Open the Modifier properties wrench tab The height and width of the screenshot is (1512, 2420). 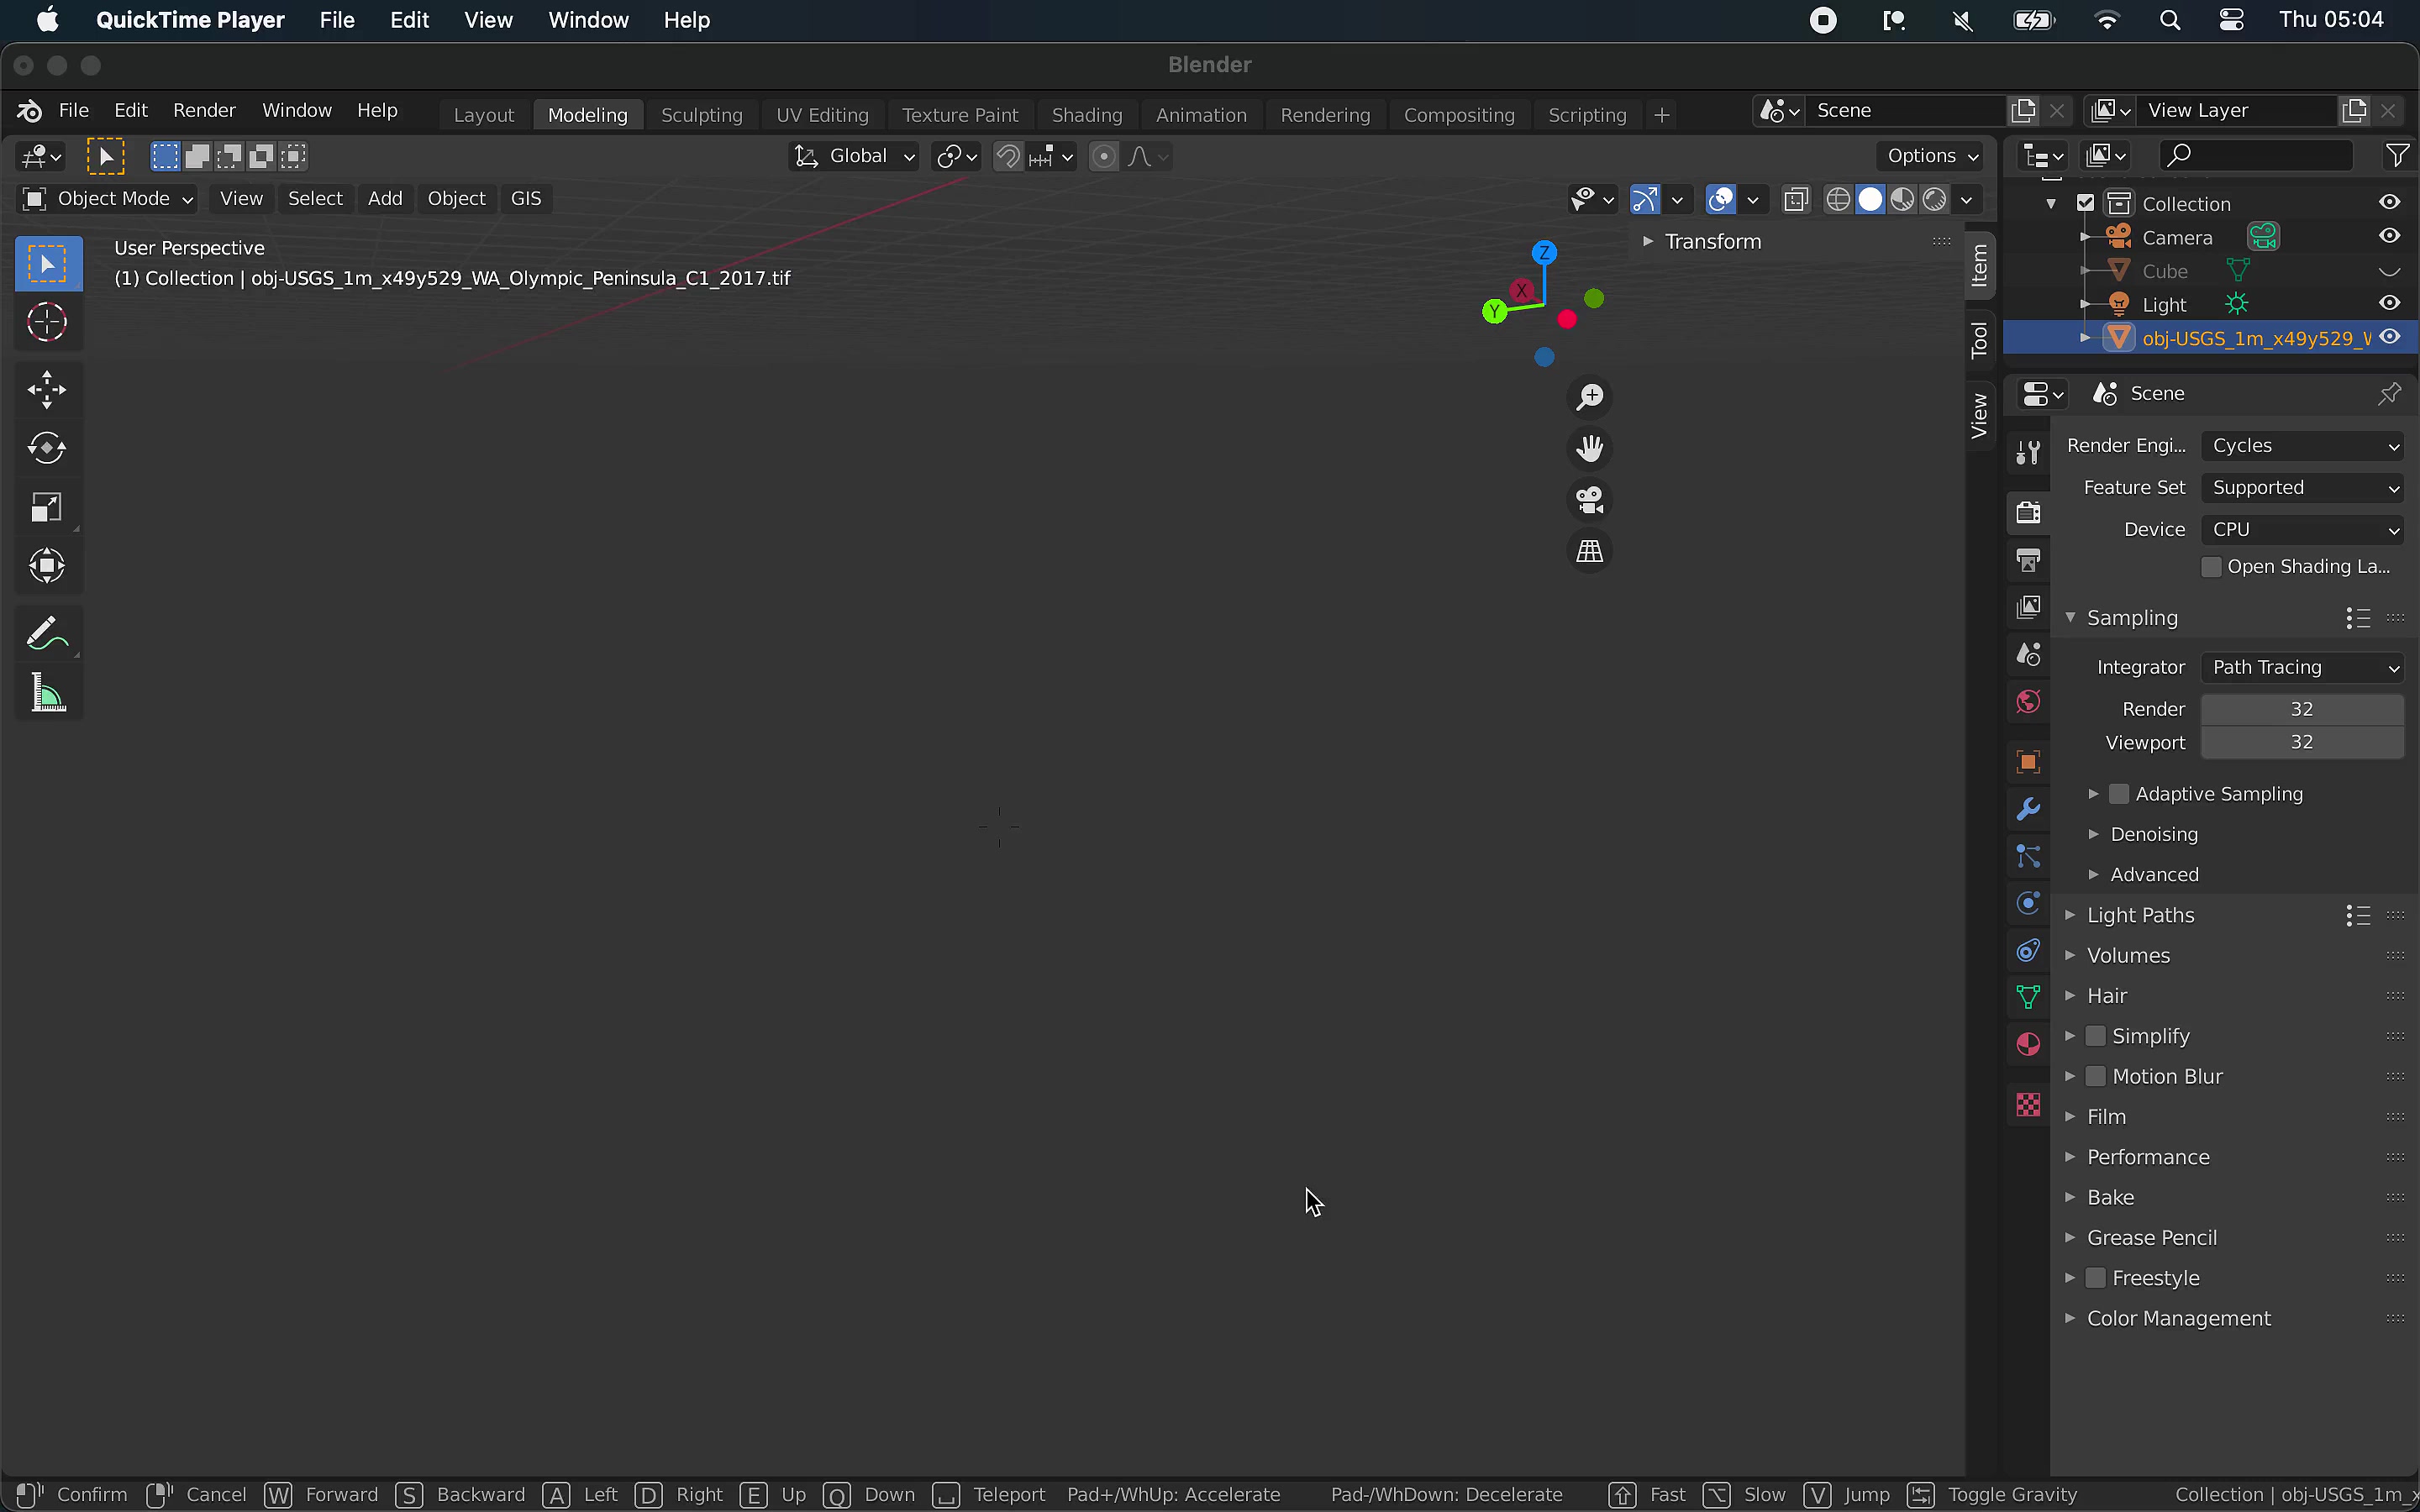[x=2028, y=809]
